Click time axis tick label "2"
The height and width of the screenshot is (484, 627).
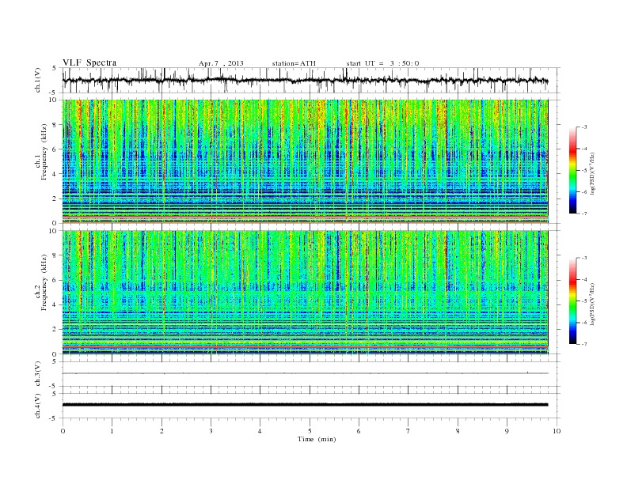tap(161, 431)
